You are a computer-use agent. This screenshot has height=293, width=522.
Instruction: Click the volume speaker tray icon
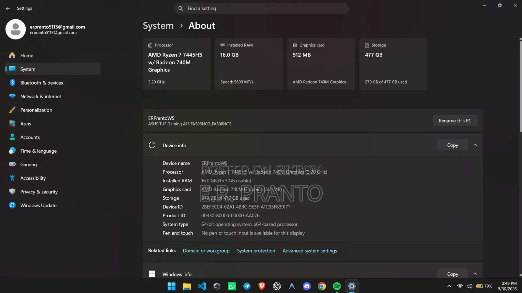(469, 286)
